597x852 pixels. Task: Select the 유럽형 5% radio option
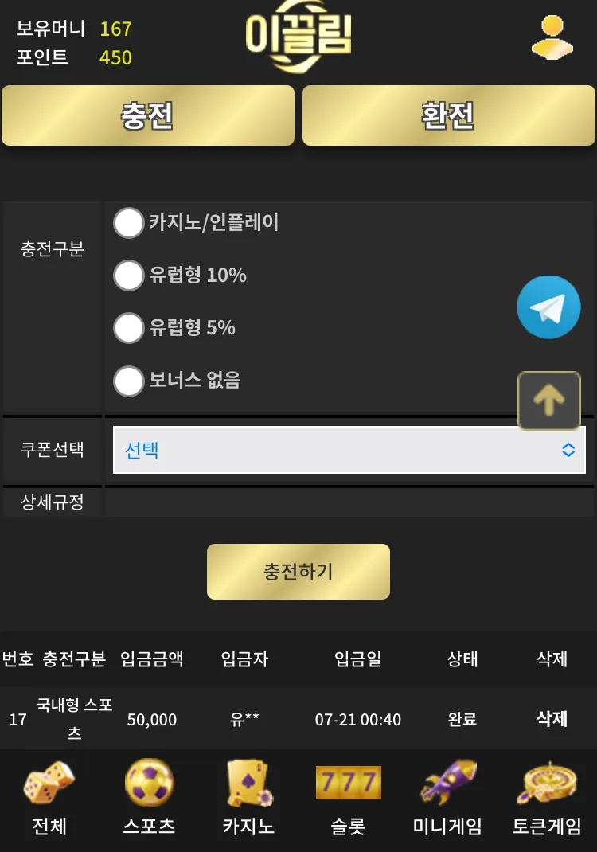pos(129,327)
